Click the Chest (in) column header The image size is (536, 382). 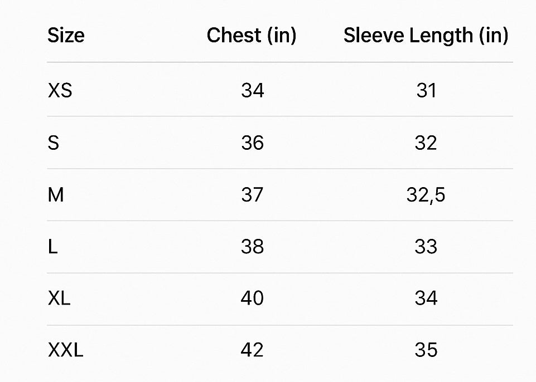pyautogui.click(x=252, y=35)
